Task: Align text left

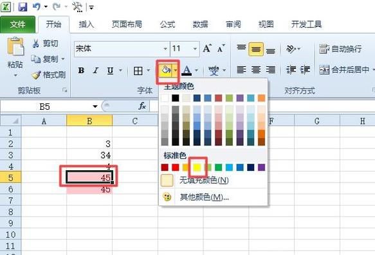Action: pos(241,70)
